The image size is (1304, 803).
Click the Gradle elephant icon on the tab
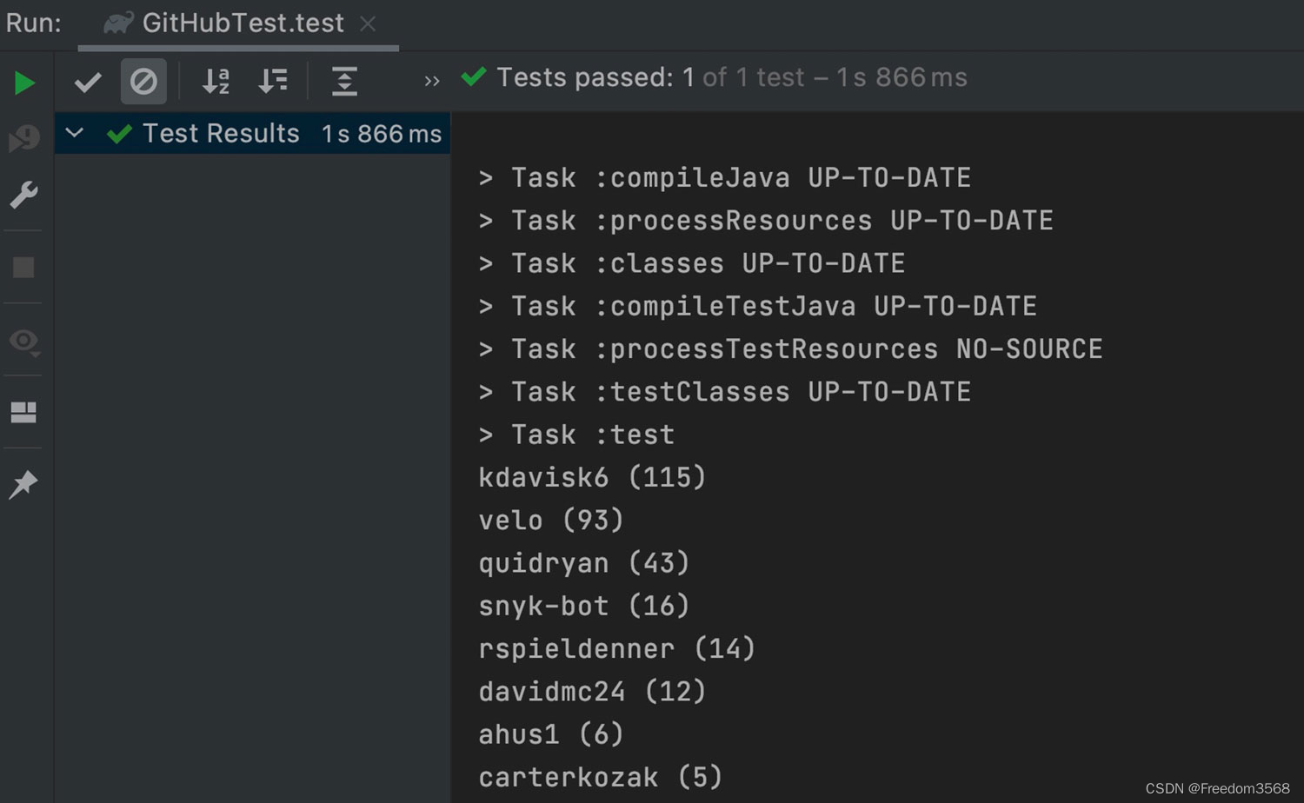click(118, 23)
